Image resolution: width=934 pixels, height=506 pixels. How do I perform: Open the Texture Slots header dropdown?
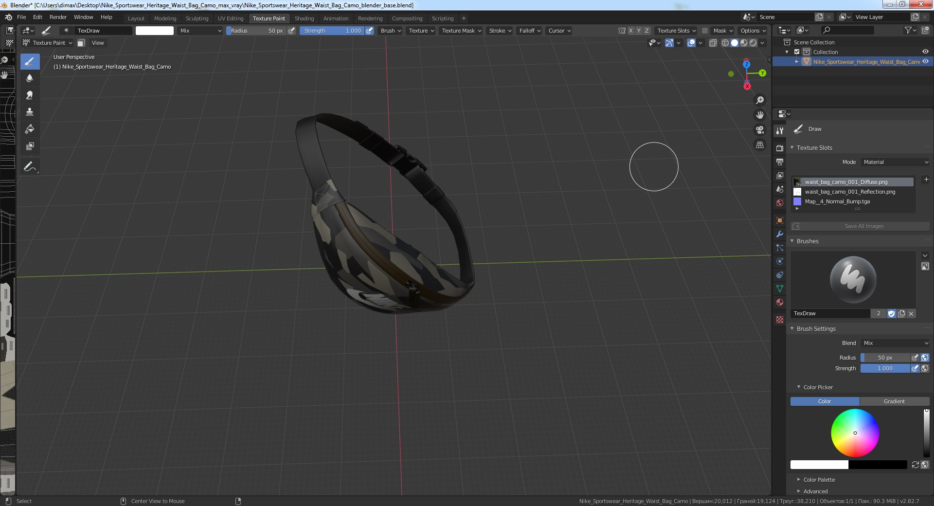[676, 31]
